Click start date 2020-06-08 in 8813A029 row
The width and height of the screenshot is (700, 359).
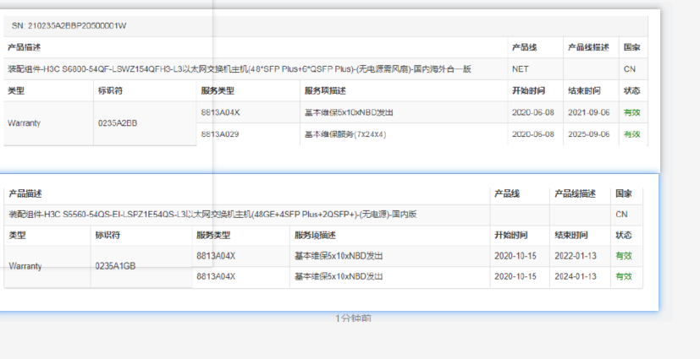coord(533,134)
